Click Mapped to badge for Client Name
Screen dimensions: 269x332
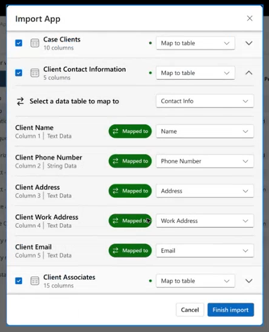130,131
